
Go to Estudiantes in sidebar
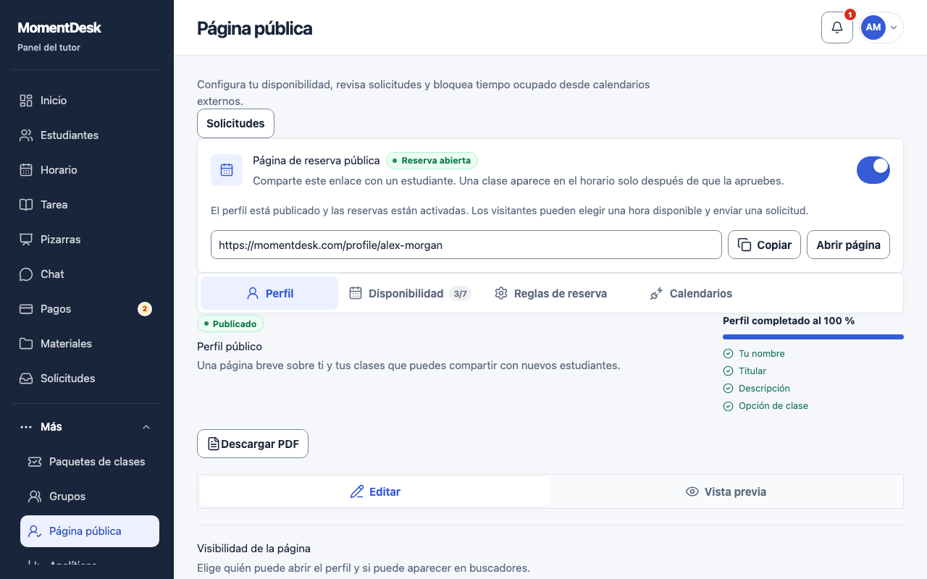pos(87,135)
